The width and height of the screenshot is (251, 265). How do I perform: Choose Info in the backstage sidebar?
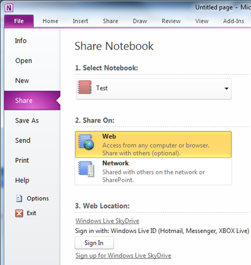click(20, 41)
